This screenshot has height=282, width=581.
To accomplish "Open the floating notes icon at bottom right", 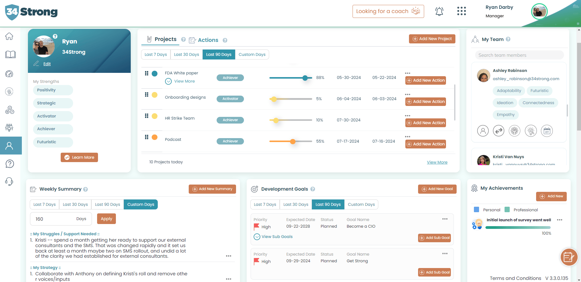I will (x=569, y=257).
